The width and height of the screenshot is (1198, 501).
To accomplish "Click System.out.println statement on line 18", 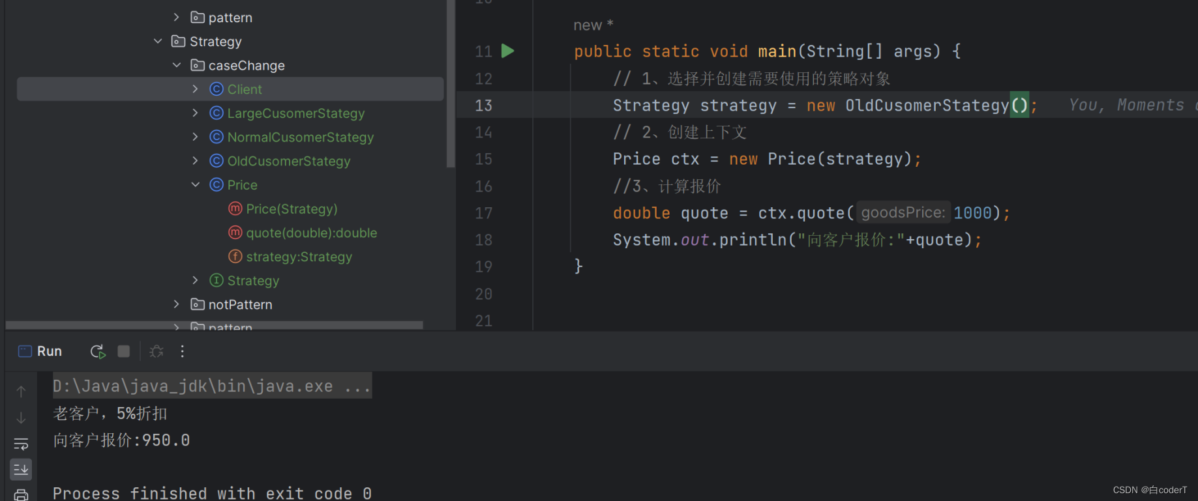I will tap(796, 240).
